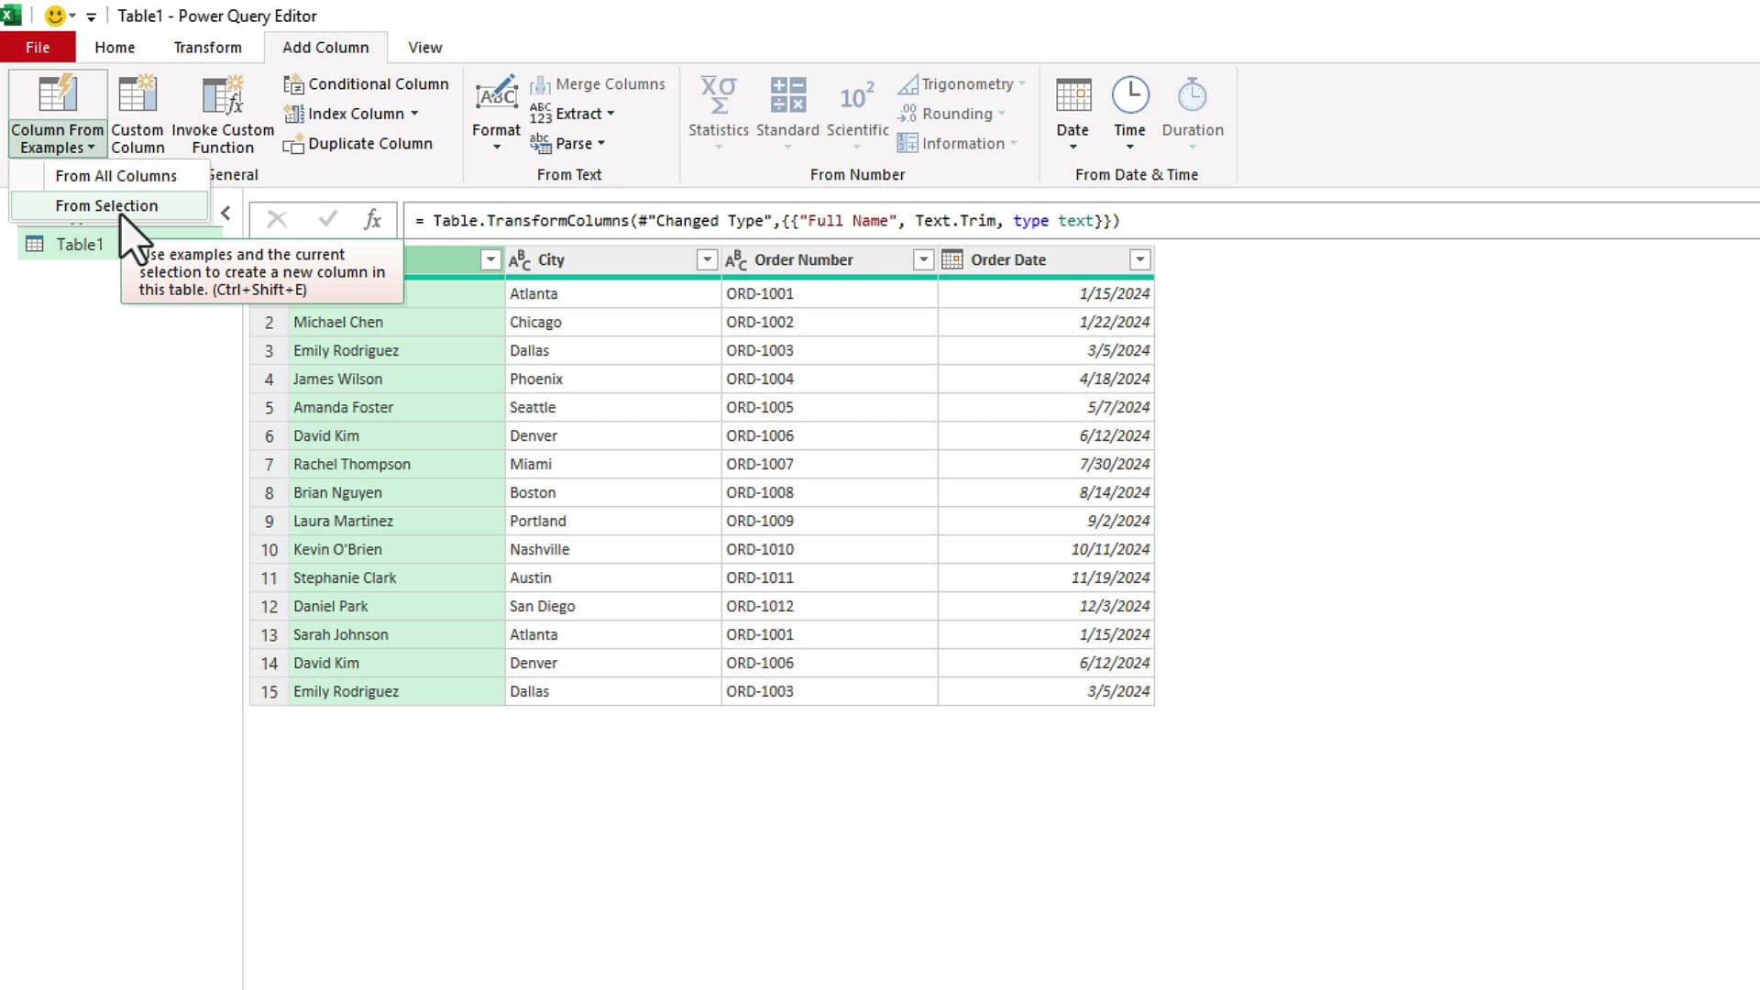Open the Statistics tool
The image size is (1760, 990).
[719, 114]
